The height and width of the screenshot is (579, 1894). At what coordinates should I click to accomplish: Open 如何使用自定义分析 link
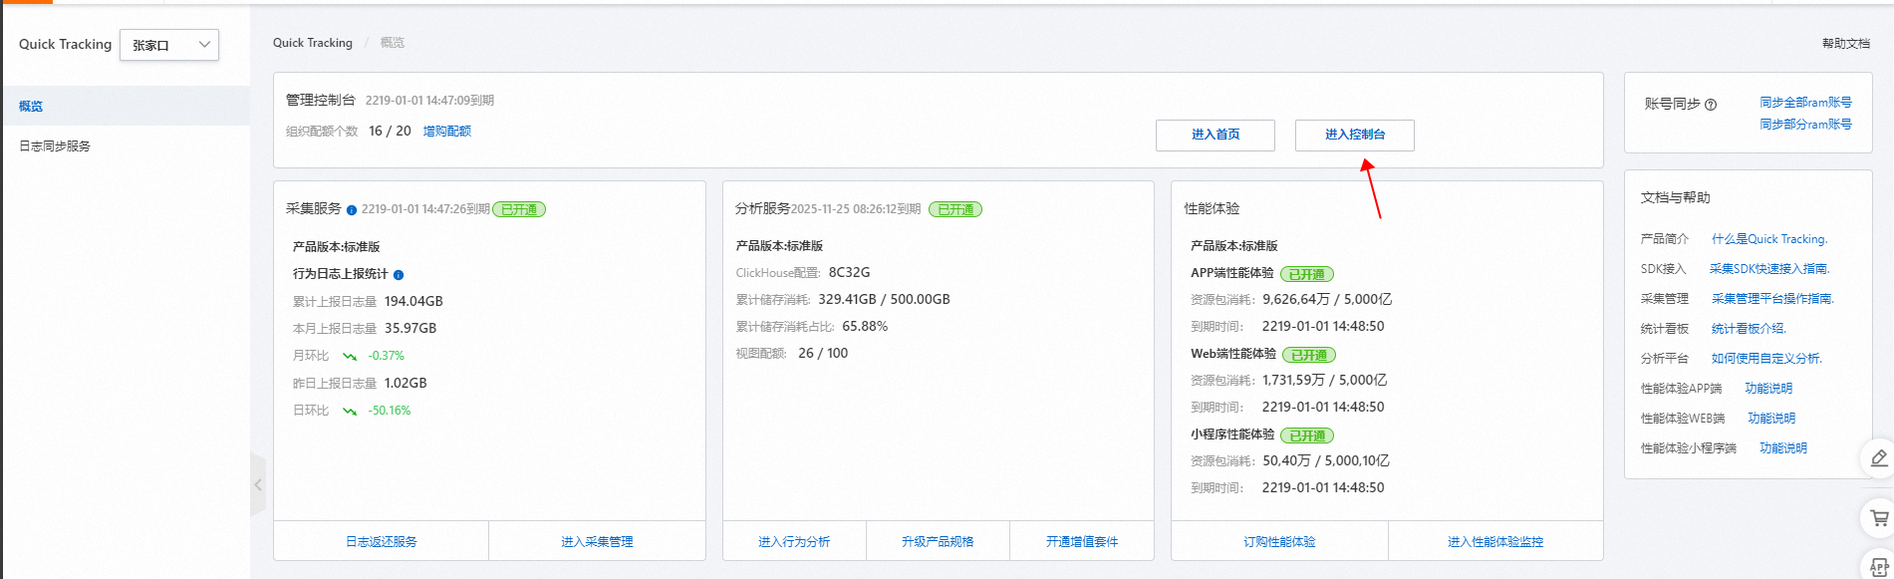(x=1766, y=359)
